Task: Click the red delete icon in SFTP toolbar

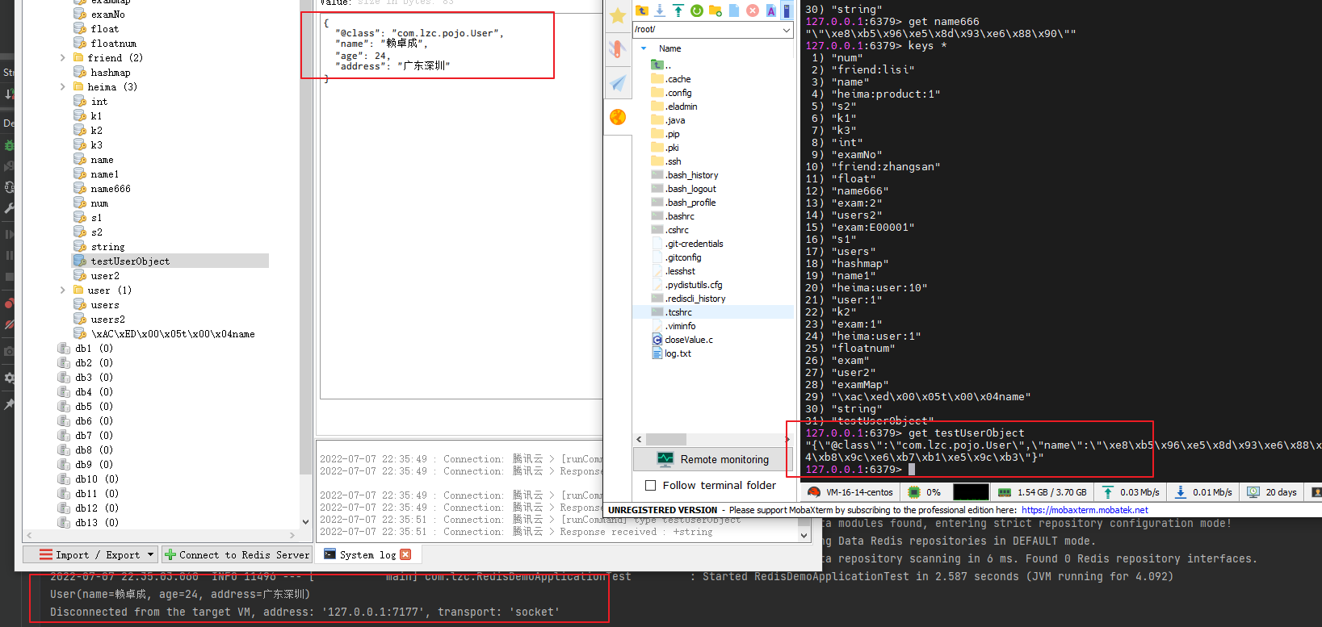Action: click(753, 10)
